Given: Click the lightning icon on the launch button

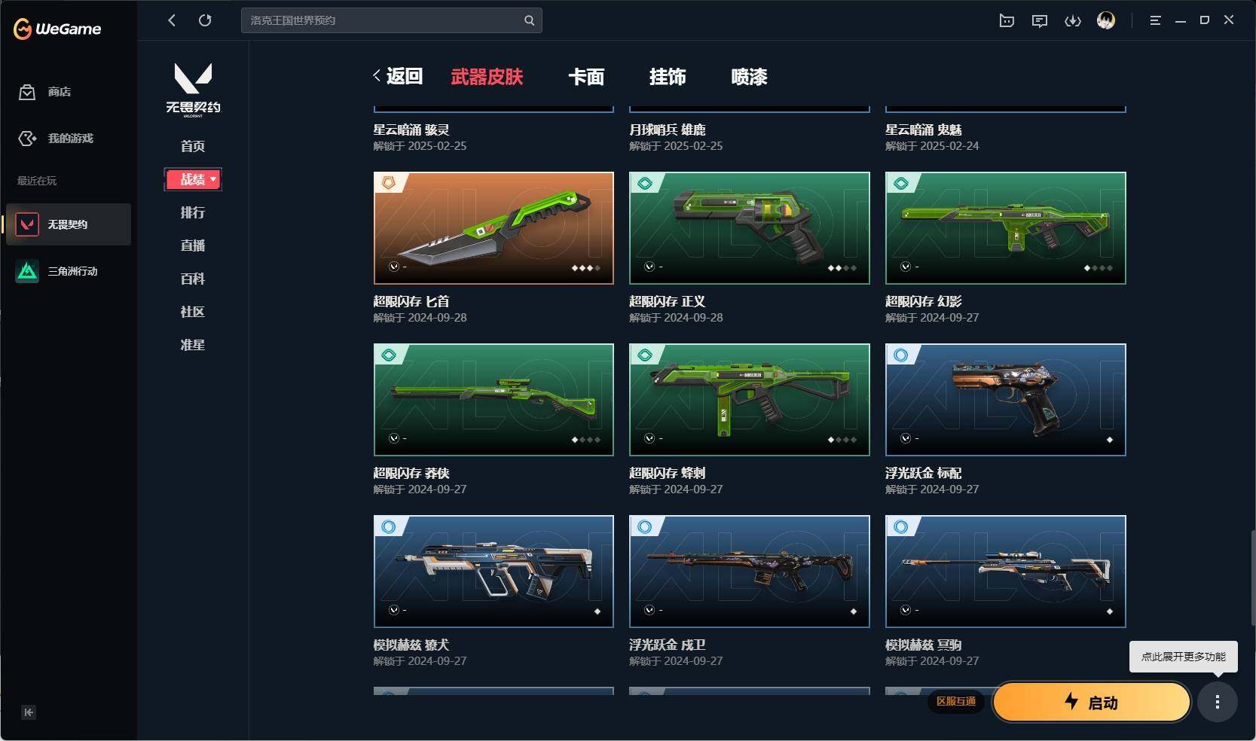Looking at the screenshot, I should tap(1071, 701).
